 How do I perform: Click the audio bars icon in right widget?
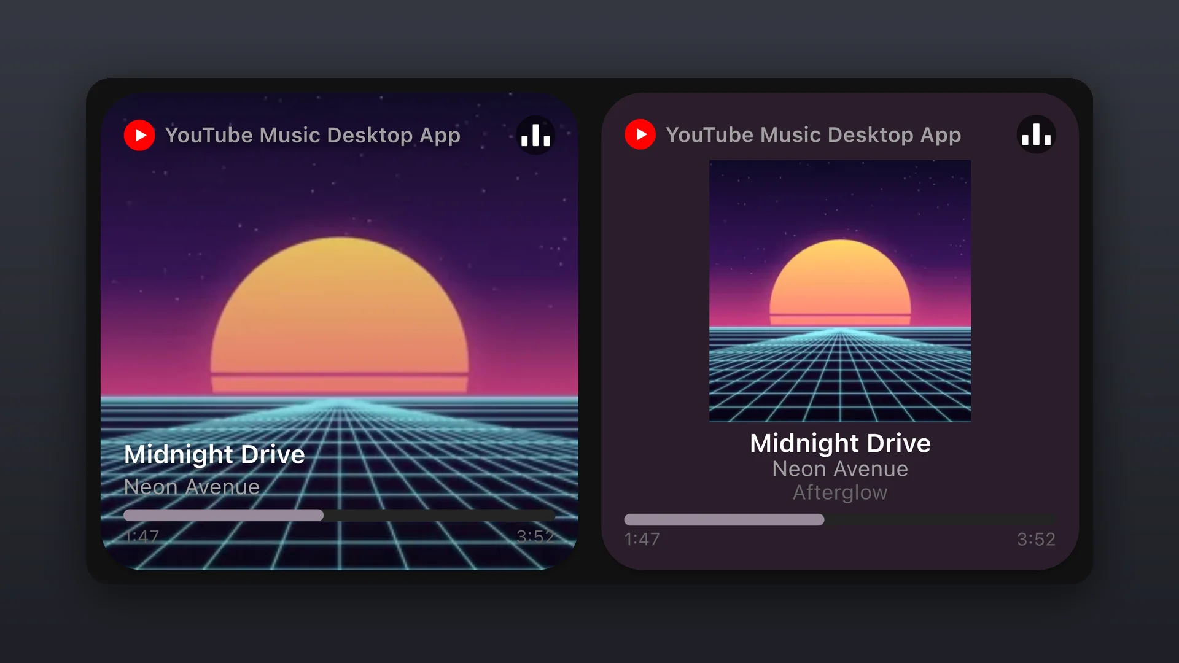(x=1036, y=134)
